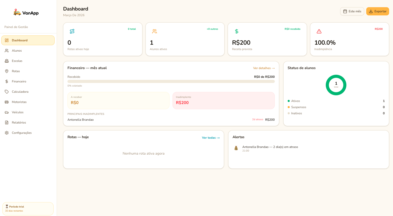Go to the Financeiro section

point(19,81)
